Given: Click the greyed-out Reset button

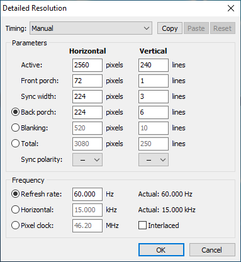Looking at the screenshot, I should click(223, 28).
